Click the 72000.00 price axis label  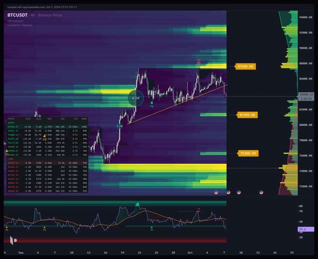click(x=306, y=186)
